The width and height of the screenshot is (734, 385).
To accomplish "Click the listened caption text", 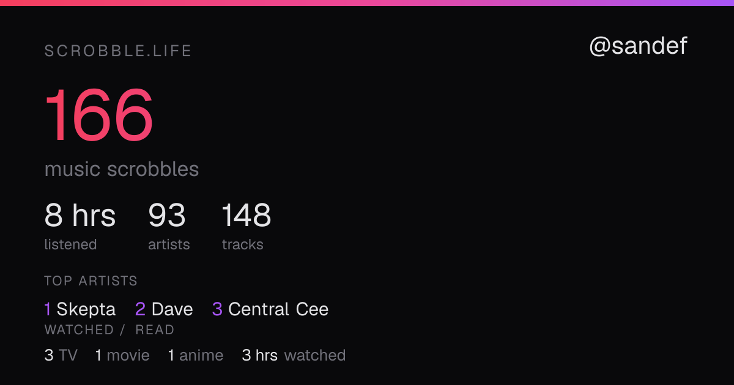I will click(70, 244).
